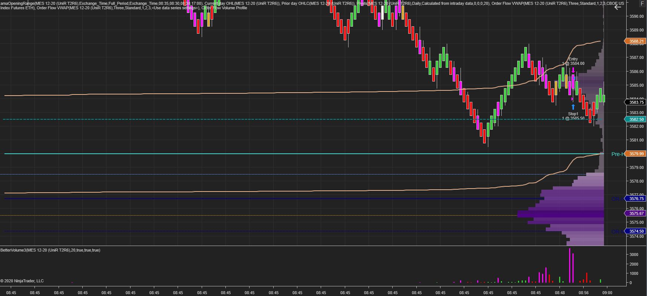Viewport: 647px width, 296px height.
Task: Click the 'Entry' execution label text
Action: point(573,59)
